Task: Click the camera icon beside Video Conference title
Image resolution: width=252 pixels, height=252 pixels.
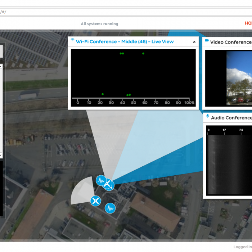Action: click(207, 40)
